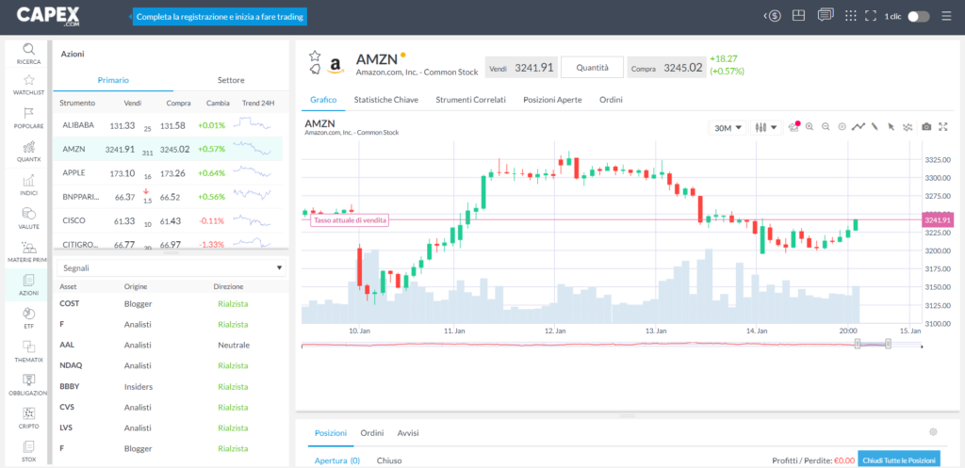Open the Indici sidebar section
This screenshot has width=965, height=468.
(x=29, y=186)
